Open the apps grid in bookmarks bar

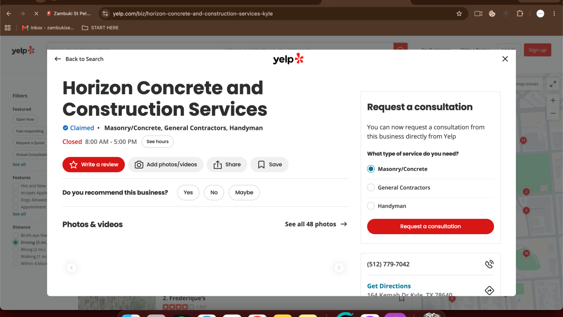tap(7, 28)
